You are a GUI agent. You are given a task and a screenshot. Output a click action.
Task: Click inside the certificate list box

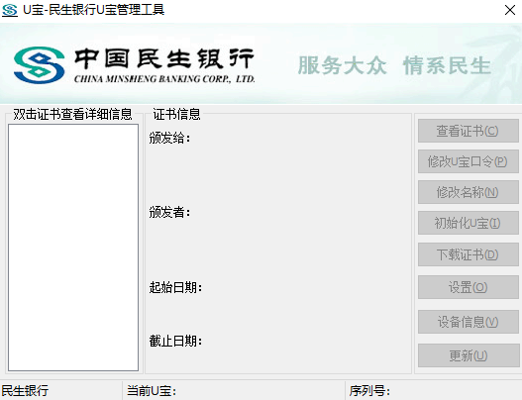[x=73, y=248]
